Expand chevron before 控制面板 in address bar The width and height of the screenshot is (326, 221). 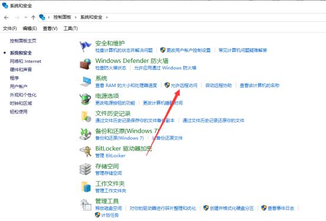point(49,18)
